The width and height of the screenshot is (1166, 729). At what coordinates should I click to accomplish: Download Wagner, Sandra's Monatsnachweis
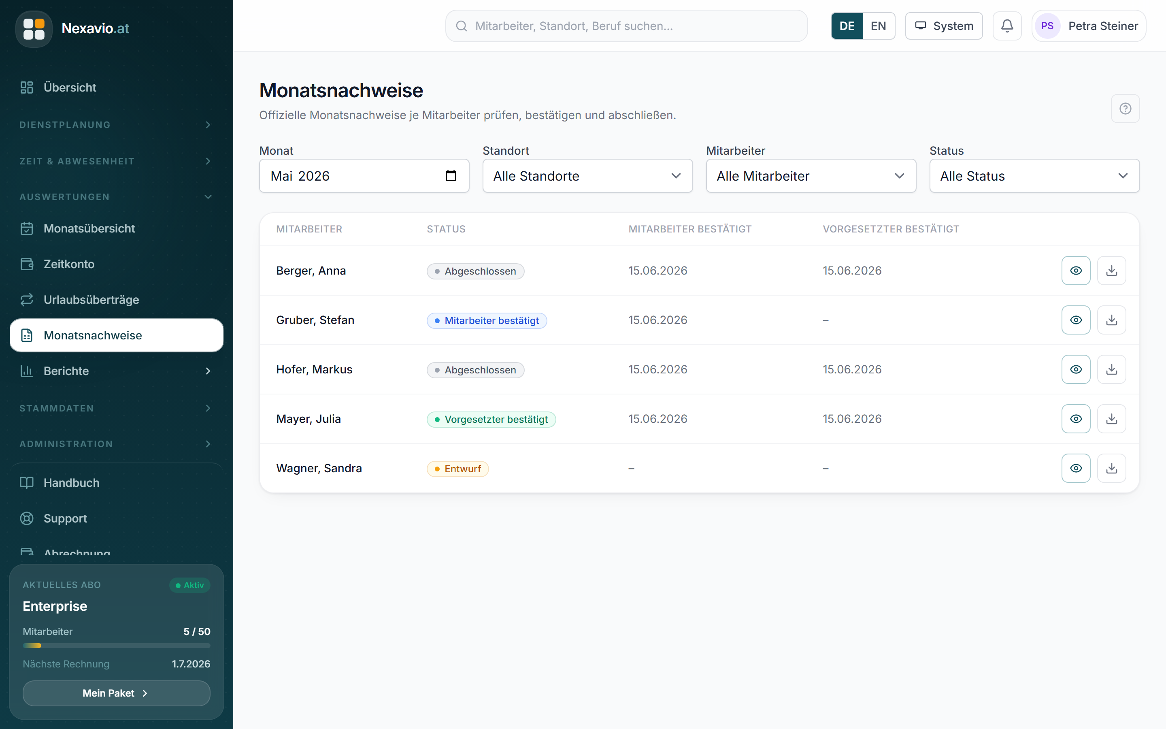click(1112, 468)
